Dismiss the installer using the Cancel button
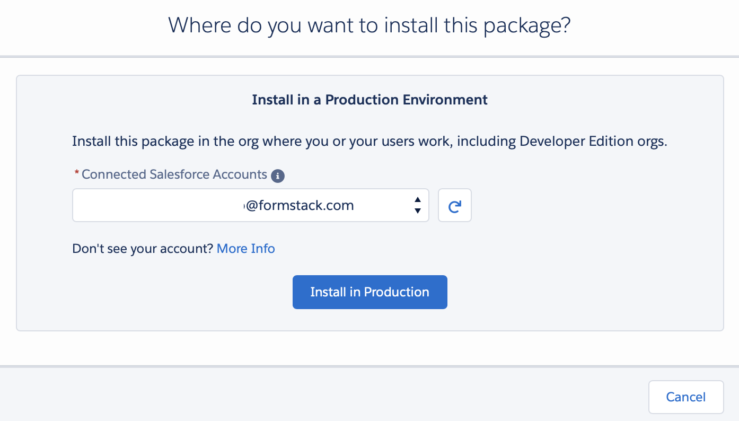 pos(685,397)
